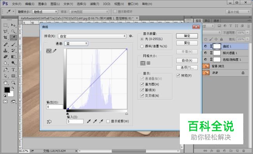Open the preset options gear menu

point(131,36)
